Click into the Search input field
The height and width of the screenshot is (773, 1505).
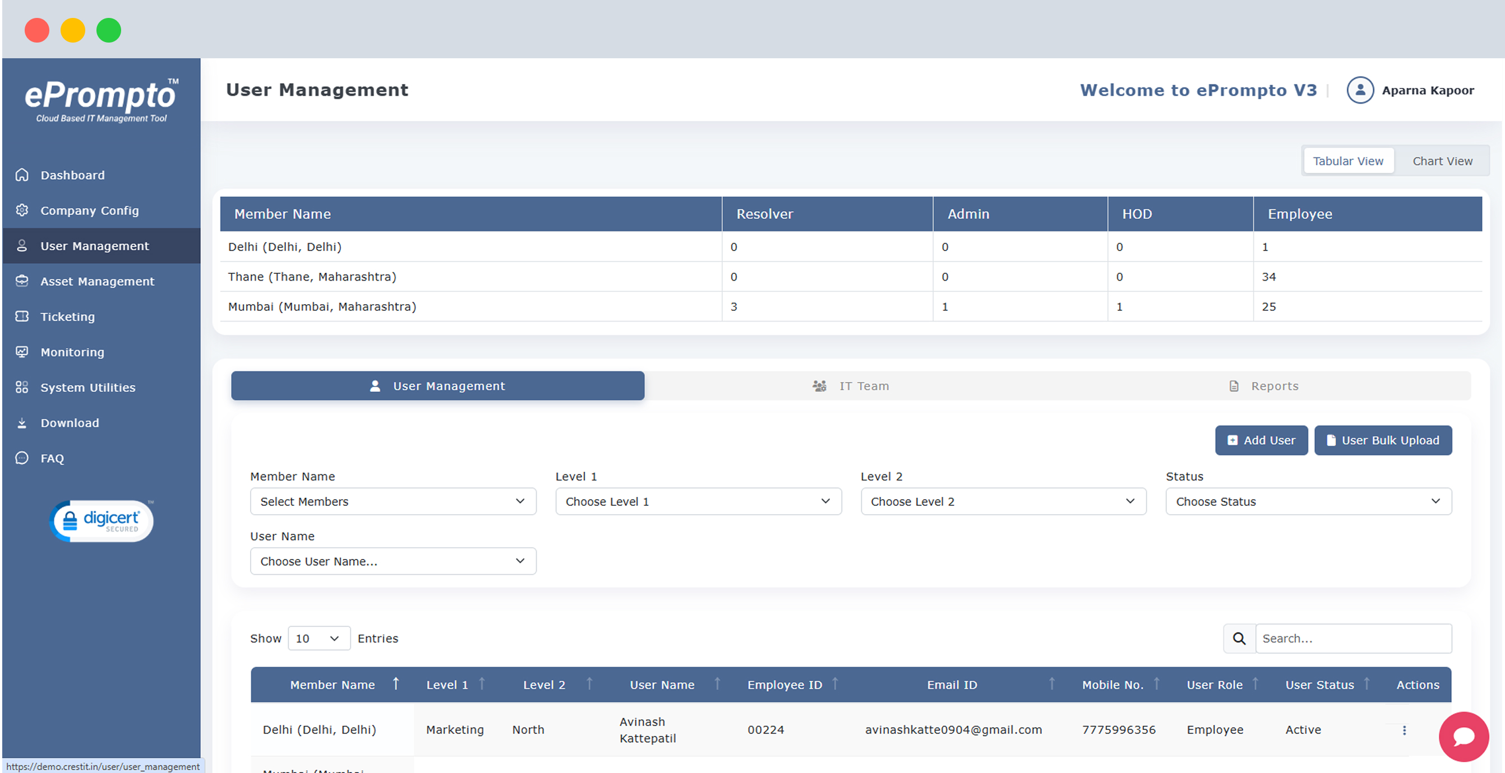click(x=1352, y=638)
